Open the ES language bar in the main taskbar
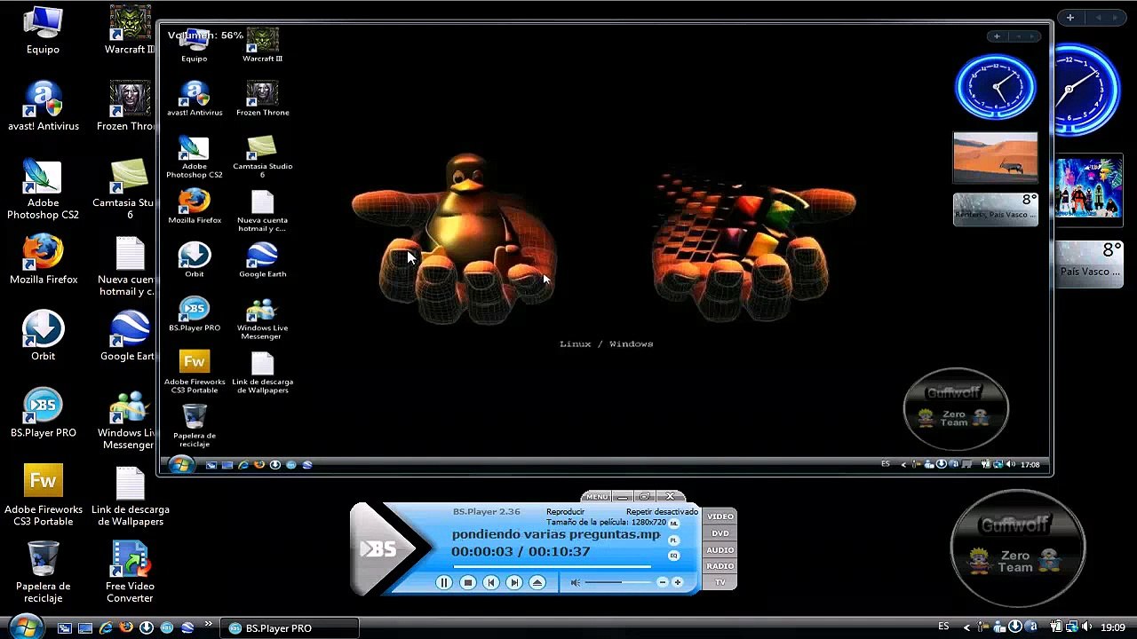1137x639 pixels. click(x=944, y=627)
